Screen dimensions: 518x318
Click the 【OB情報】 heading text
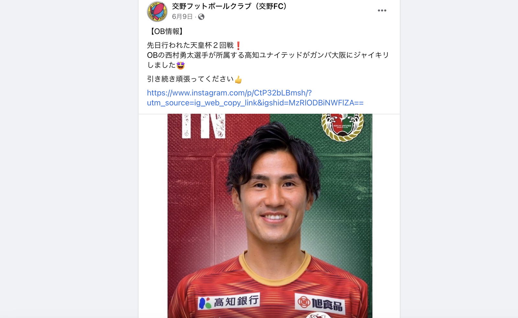point(167,31)
